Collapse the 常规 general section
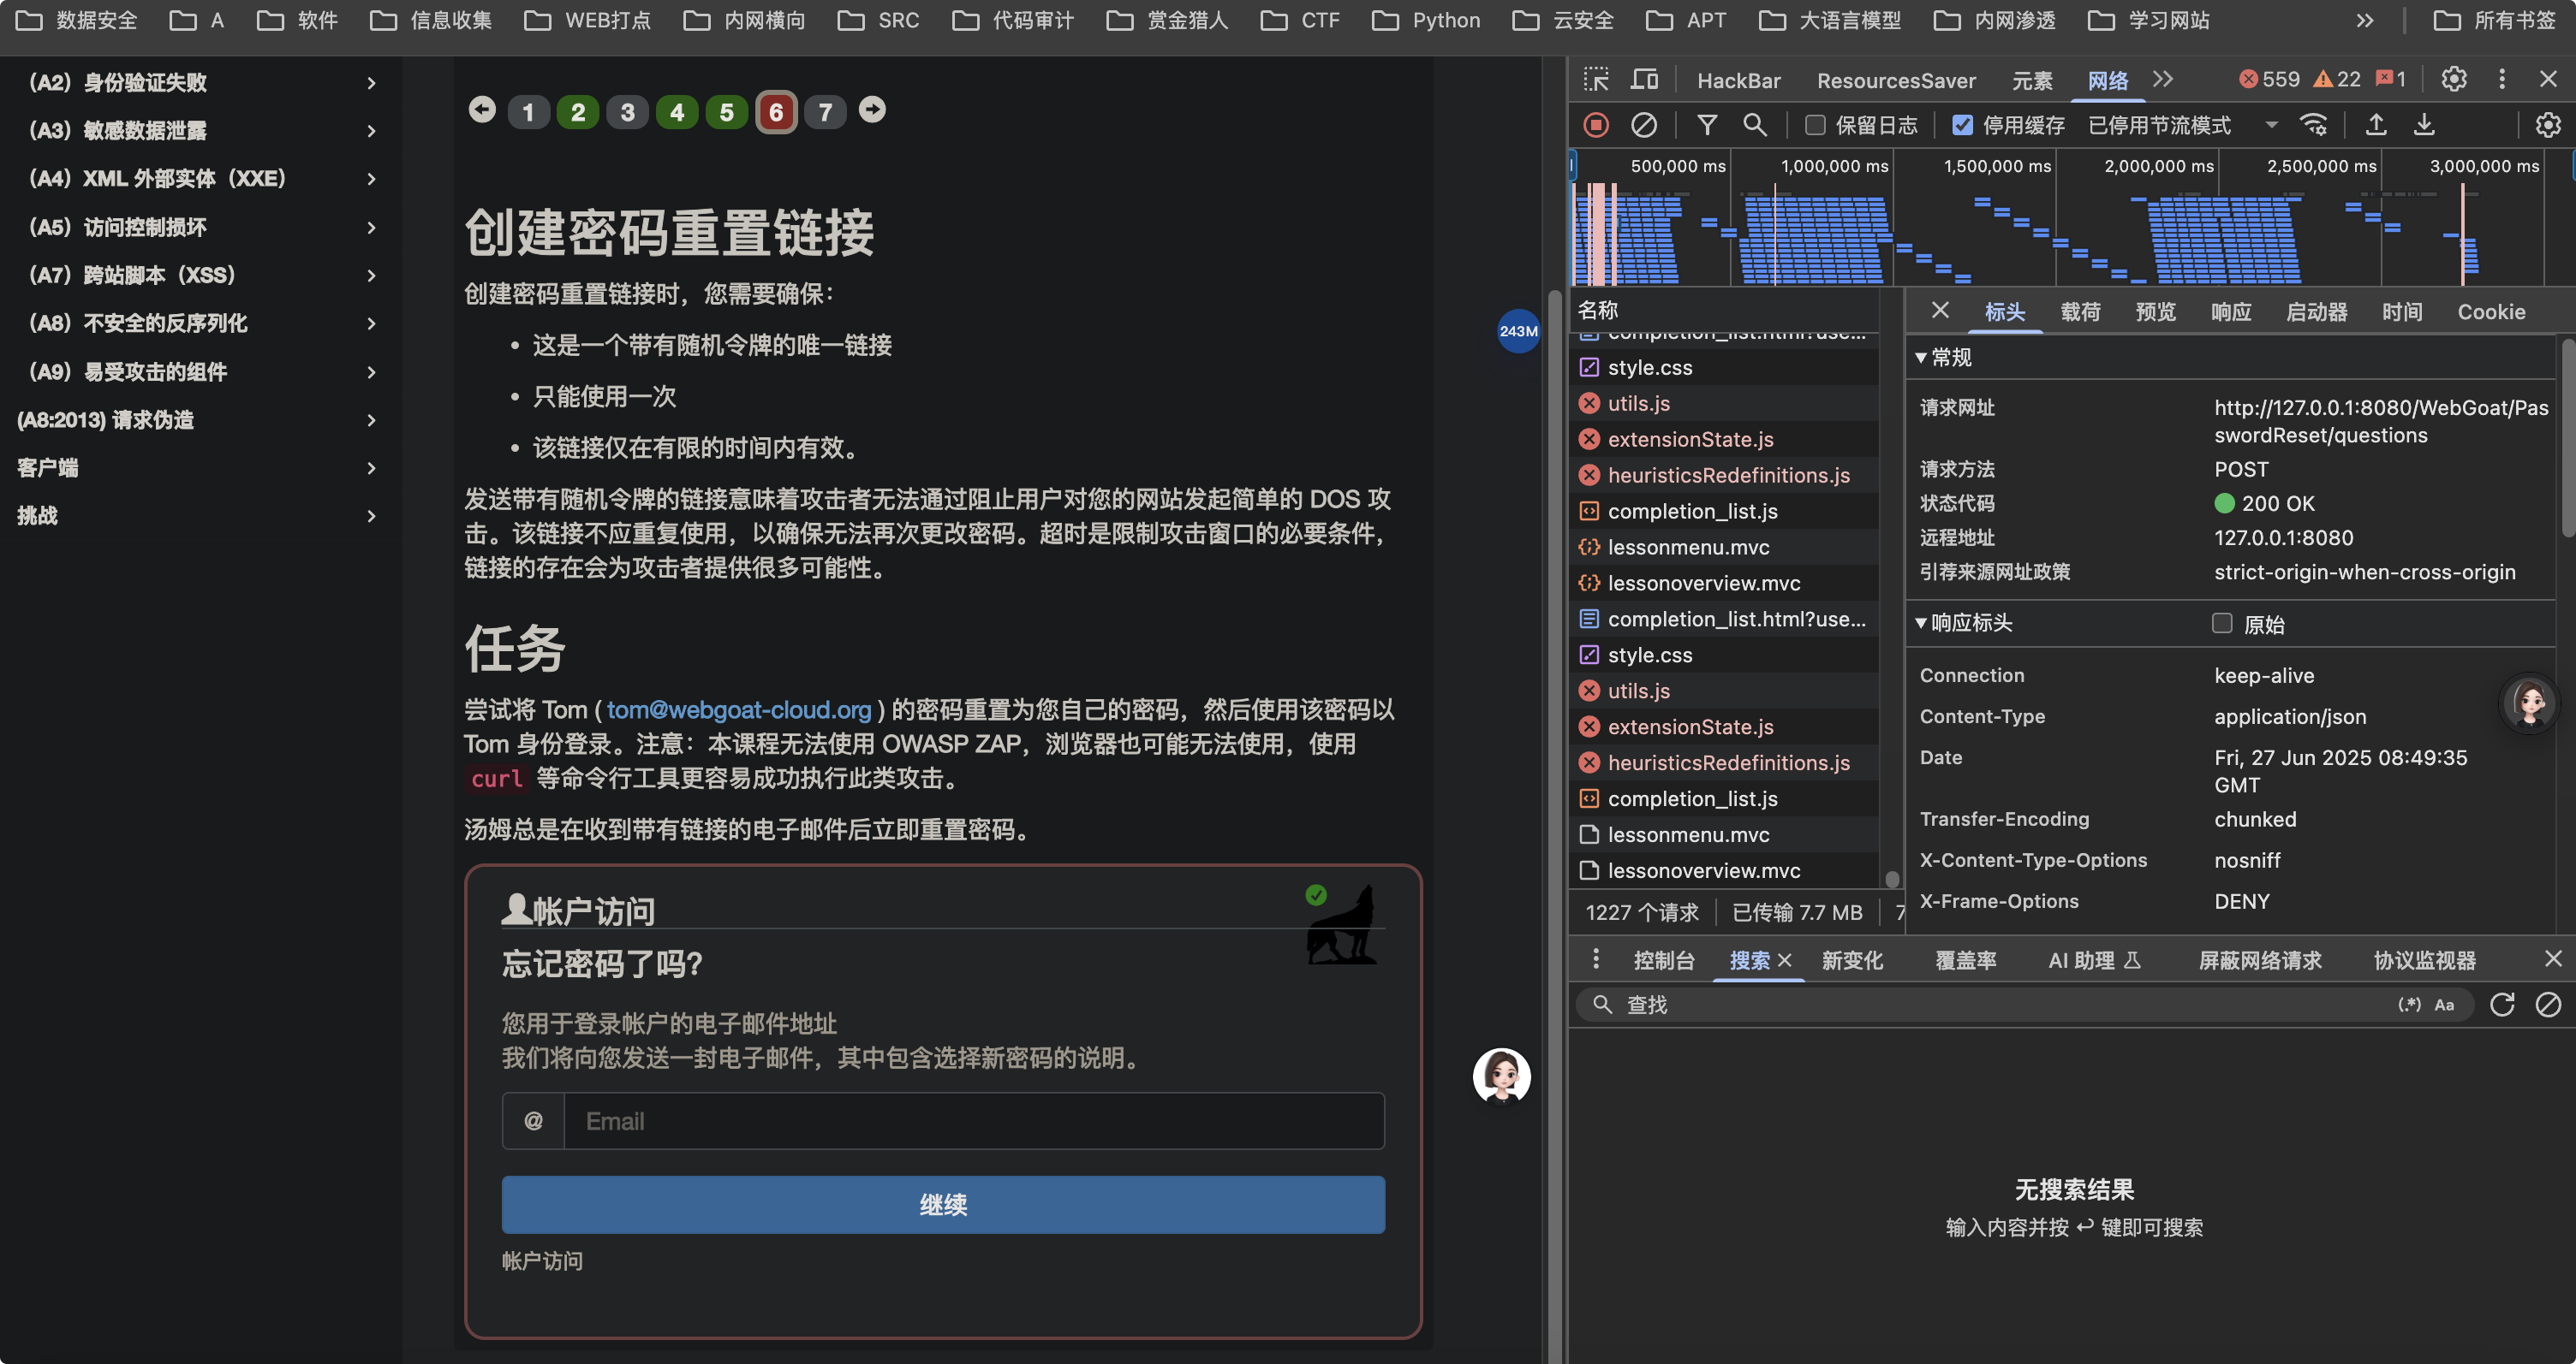Viewport: 2576px width, 1364px height. click(x=1944, y=358)
